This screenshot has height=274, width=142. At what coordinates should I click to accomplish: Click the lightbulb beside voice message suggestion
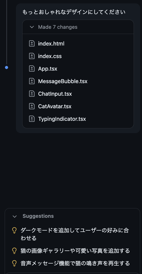coord(14,263)
